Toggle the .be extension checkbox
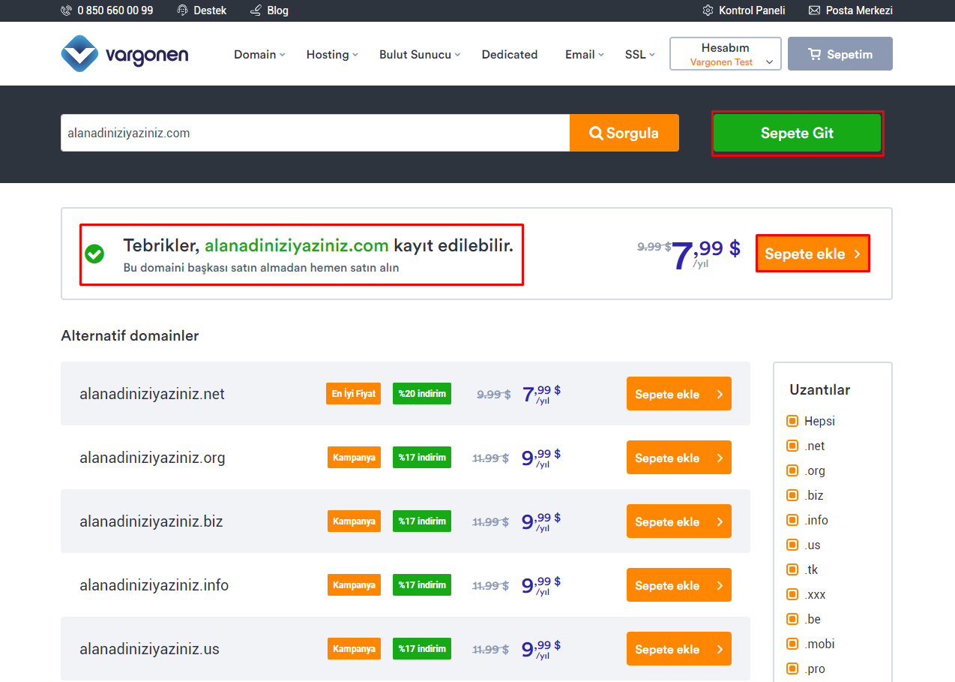The width and height of the screenshot is (955, 682). [792, 619]
